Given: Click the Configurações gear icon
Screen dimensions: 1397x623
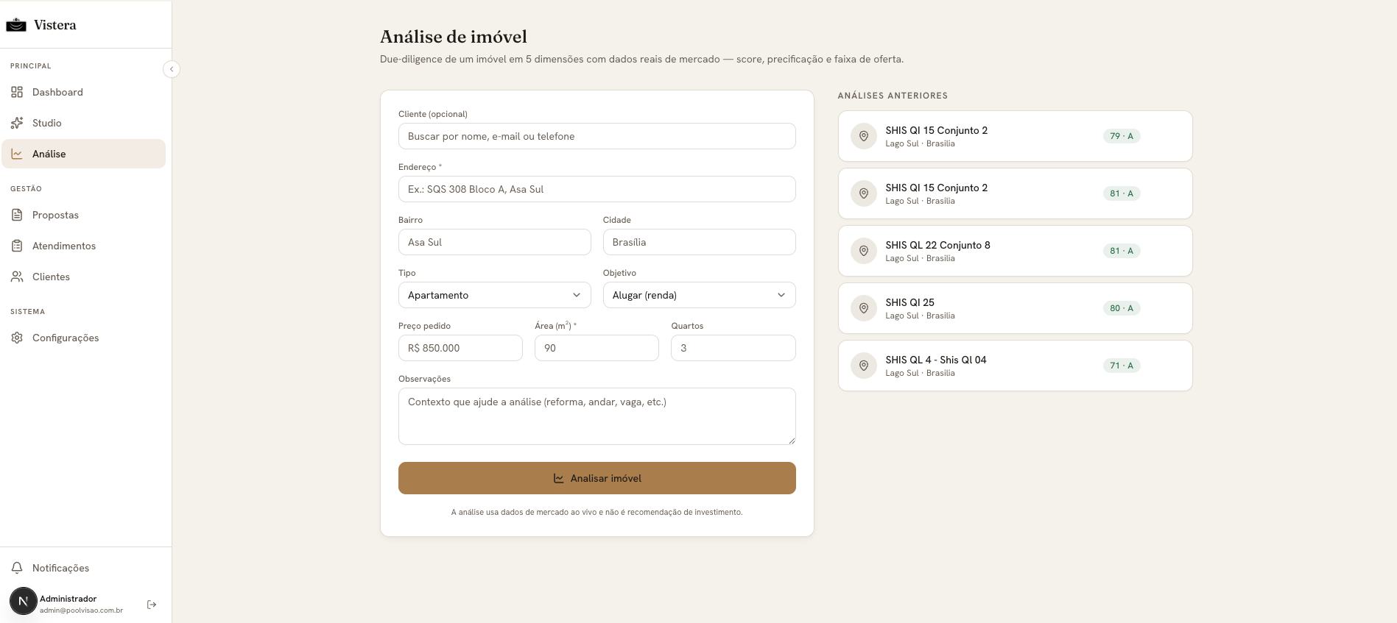Looking at the screenshot, I should [x=17, y=338].
